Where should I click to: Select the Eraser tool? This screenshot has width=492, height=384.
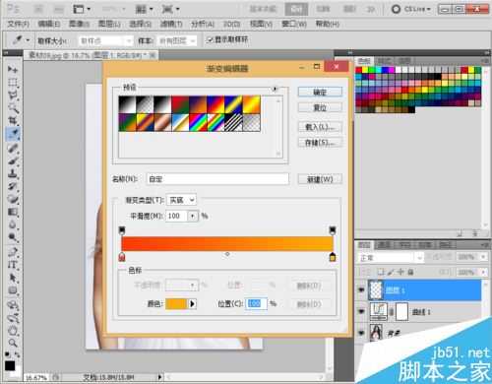13,199
